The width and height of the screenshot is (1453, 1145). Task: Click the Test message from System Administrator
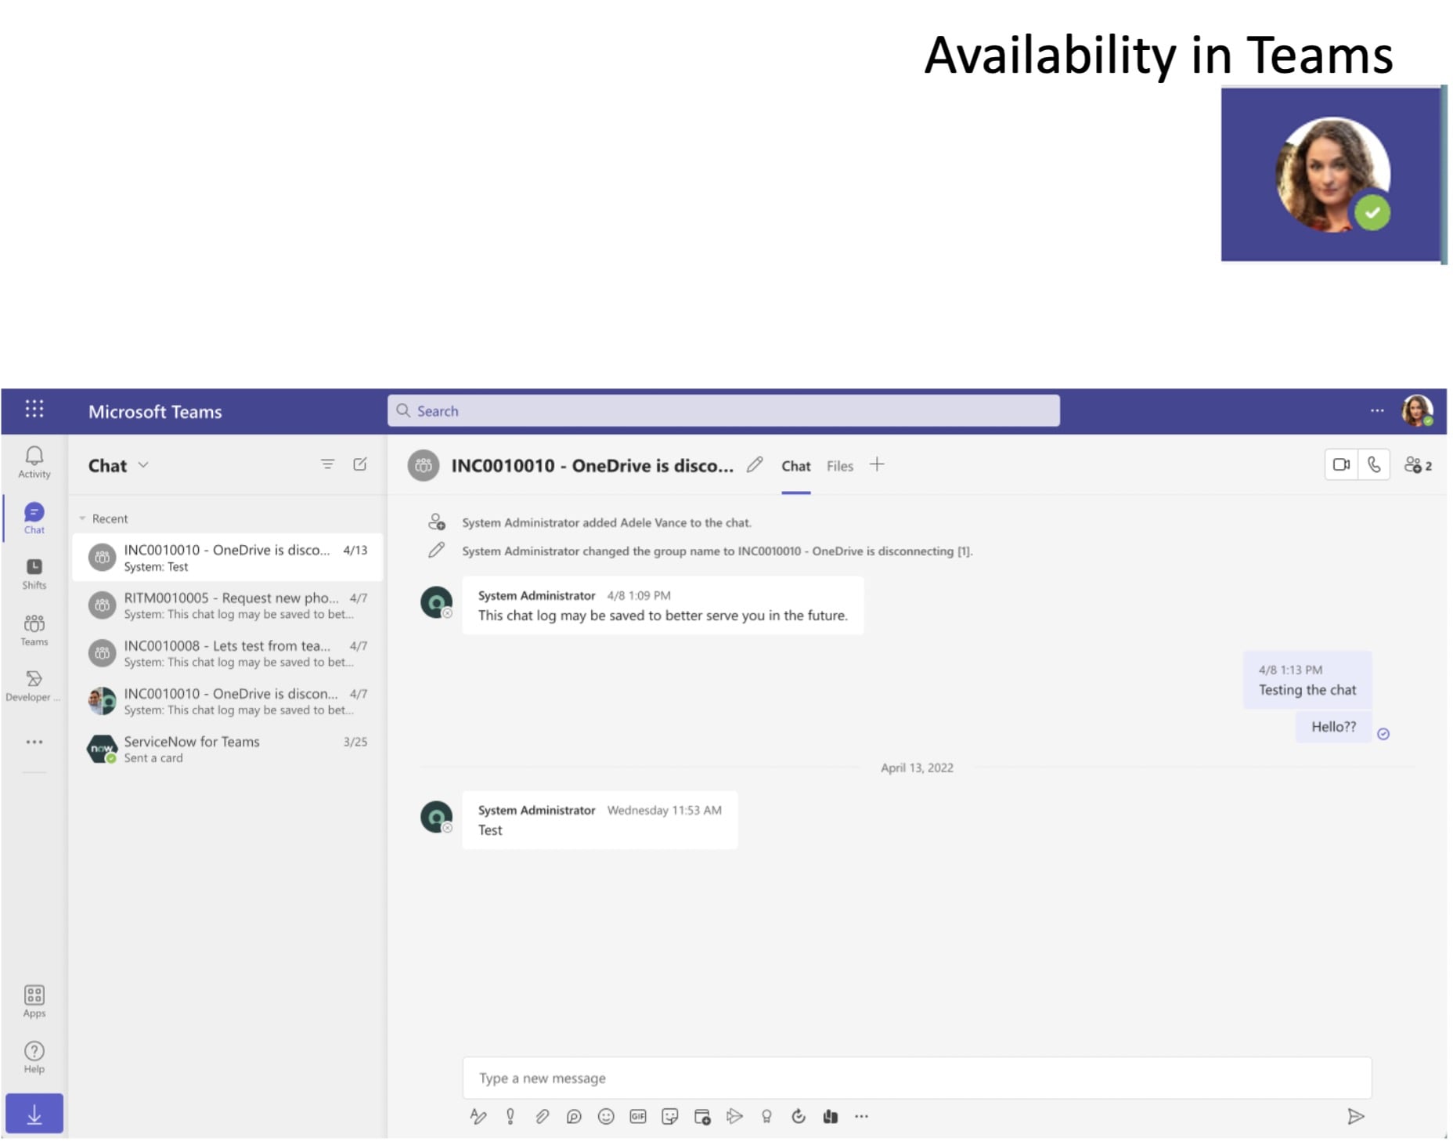tap(600, 820)
